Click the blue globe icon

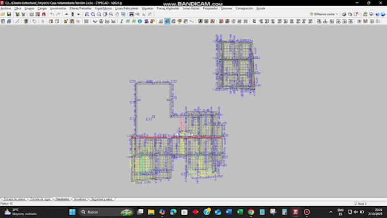[383, 14]
